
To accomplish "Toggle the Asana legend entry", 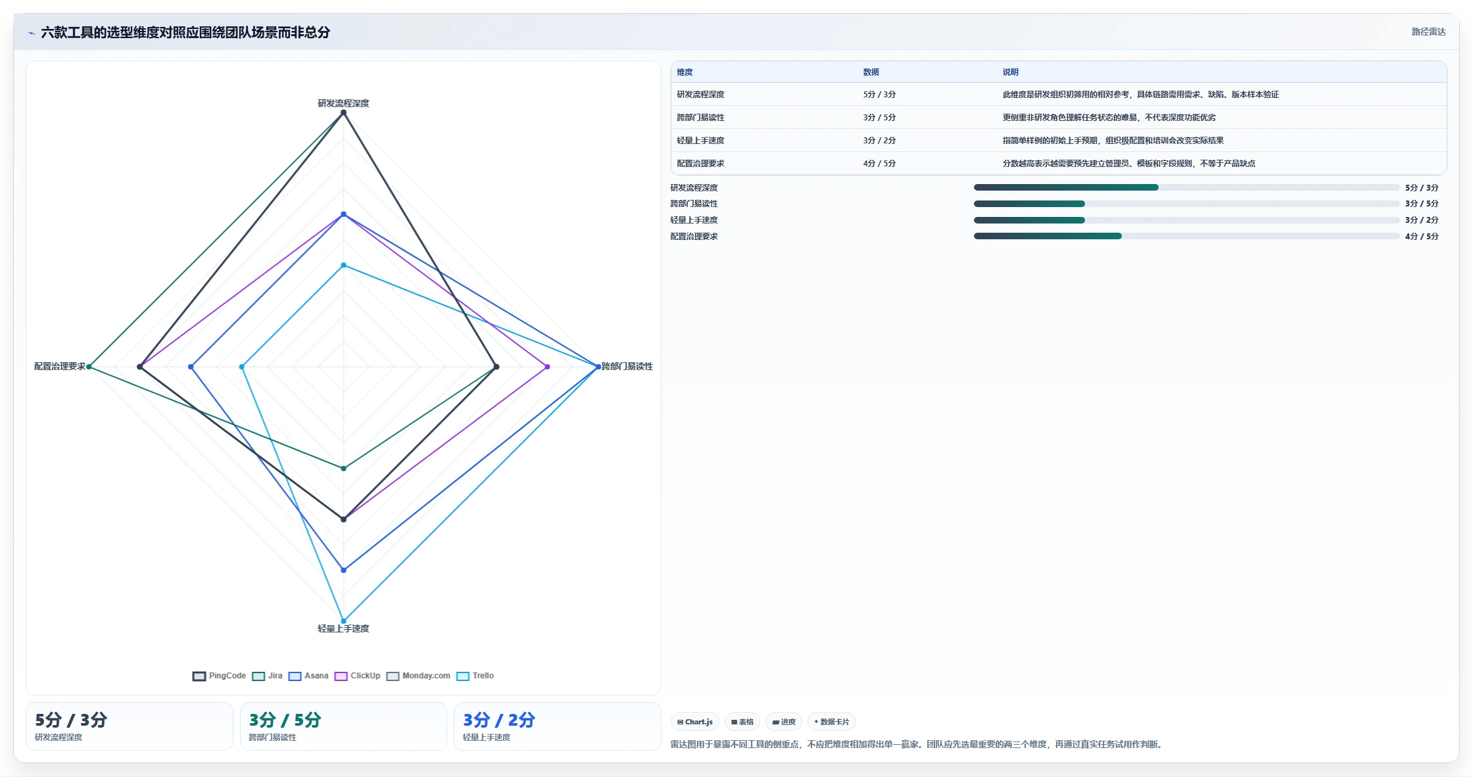I will (308, 676).
